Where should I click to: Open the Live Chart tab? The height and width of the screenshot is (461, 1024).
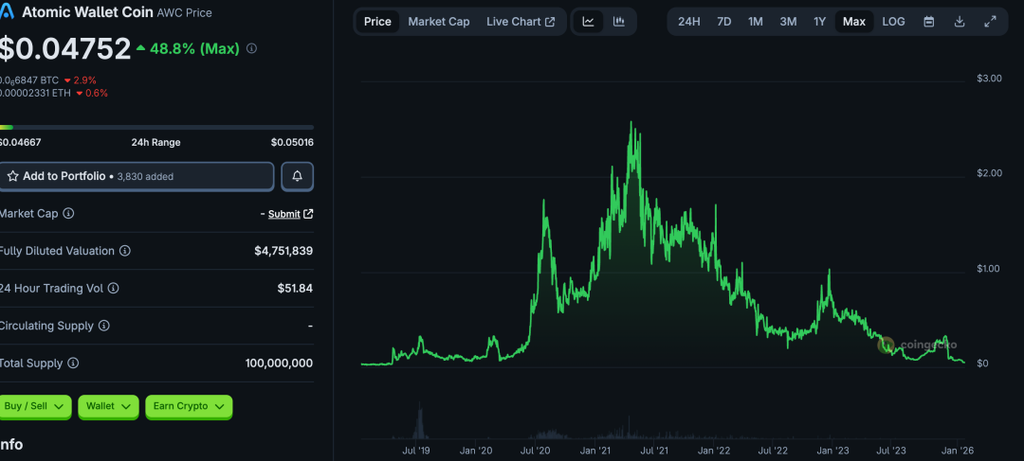pyautogui.click(x=521, y=22)
